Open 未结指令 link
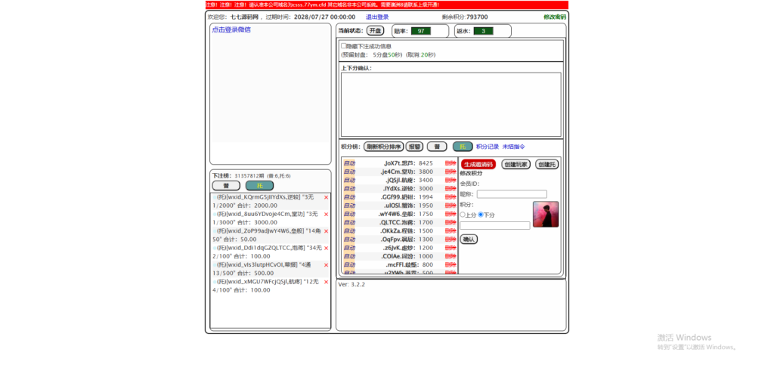The image size is (774, 371). point(513,147)
